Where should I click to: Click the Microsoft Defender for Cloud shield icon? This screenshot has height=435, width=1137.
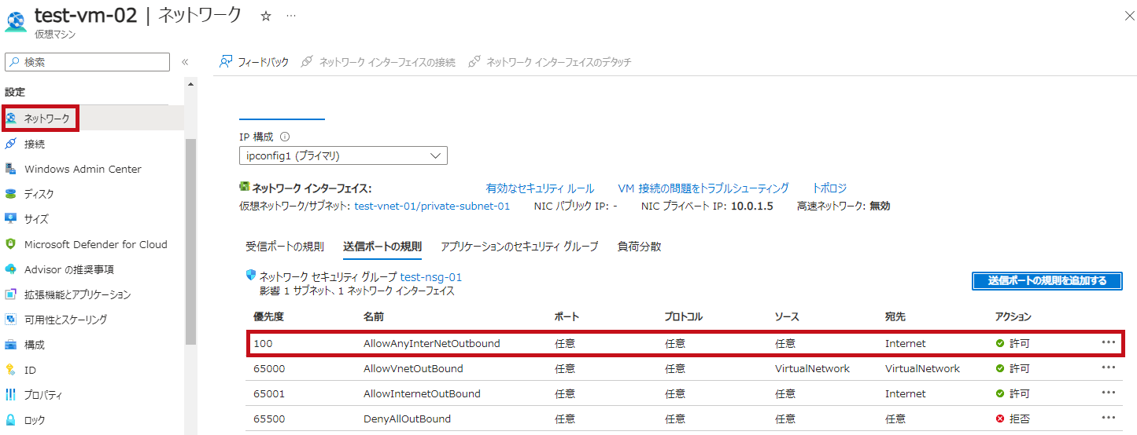click(x=11, y=244)
